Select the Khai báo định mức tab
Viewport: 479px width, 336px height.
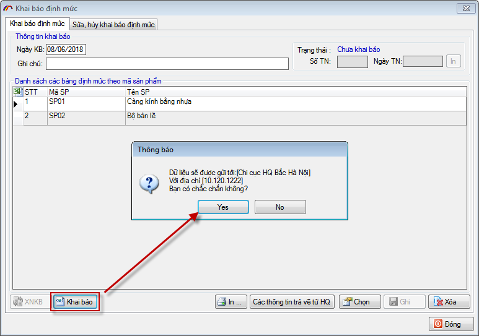(37, 24)
